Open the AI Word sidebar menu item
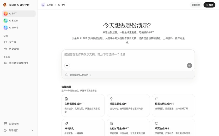This screenshot has width=219, height=136. click(x=19, y=27)
